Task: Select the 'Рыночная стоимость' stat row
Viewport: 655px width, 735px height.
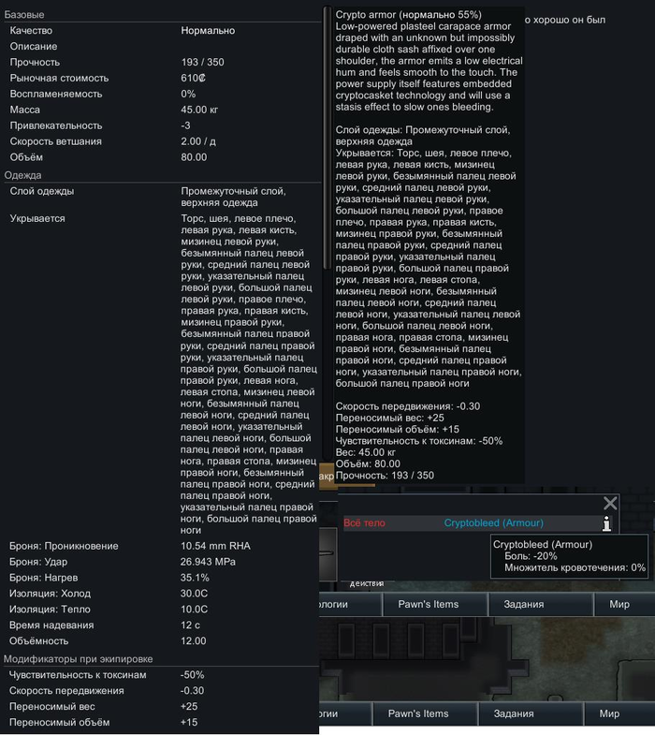Action: tap(162, 78)
